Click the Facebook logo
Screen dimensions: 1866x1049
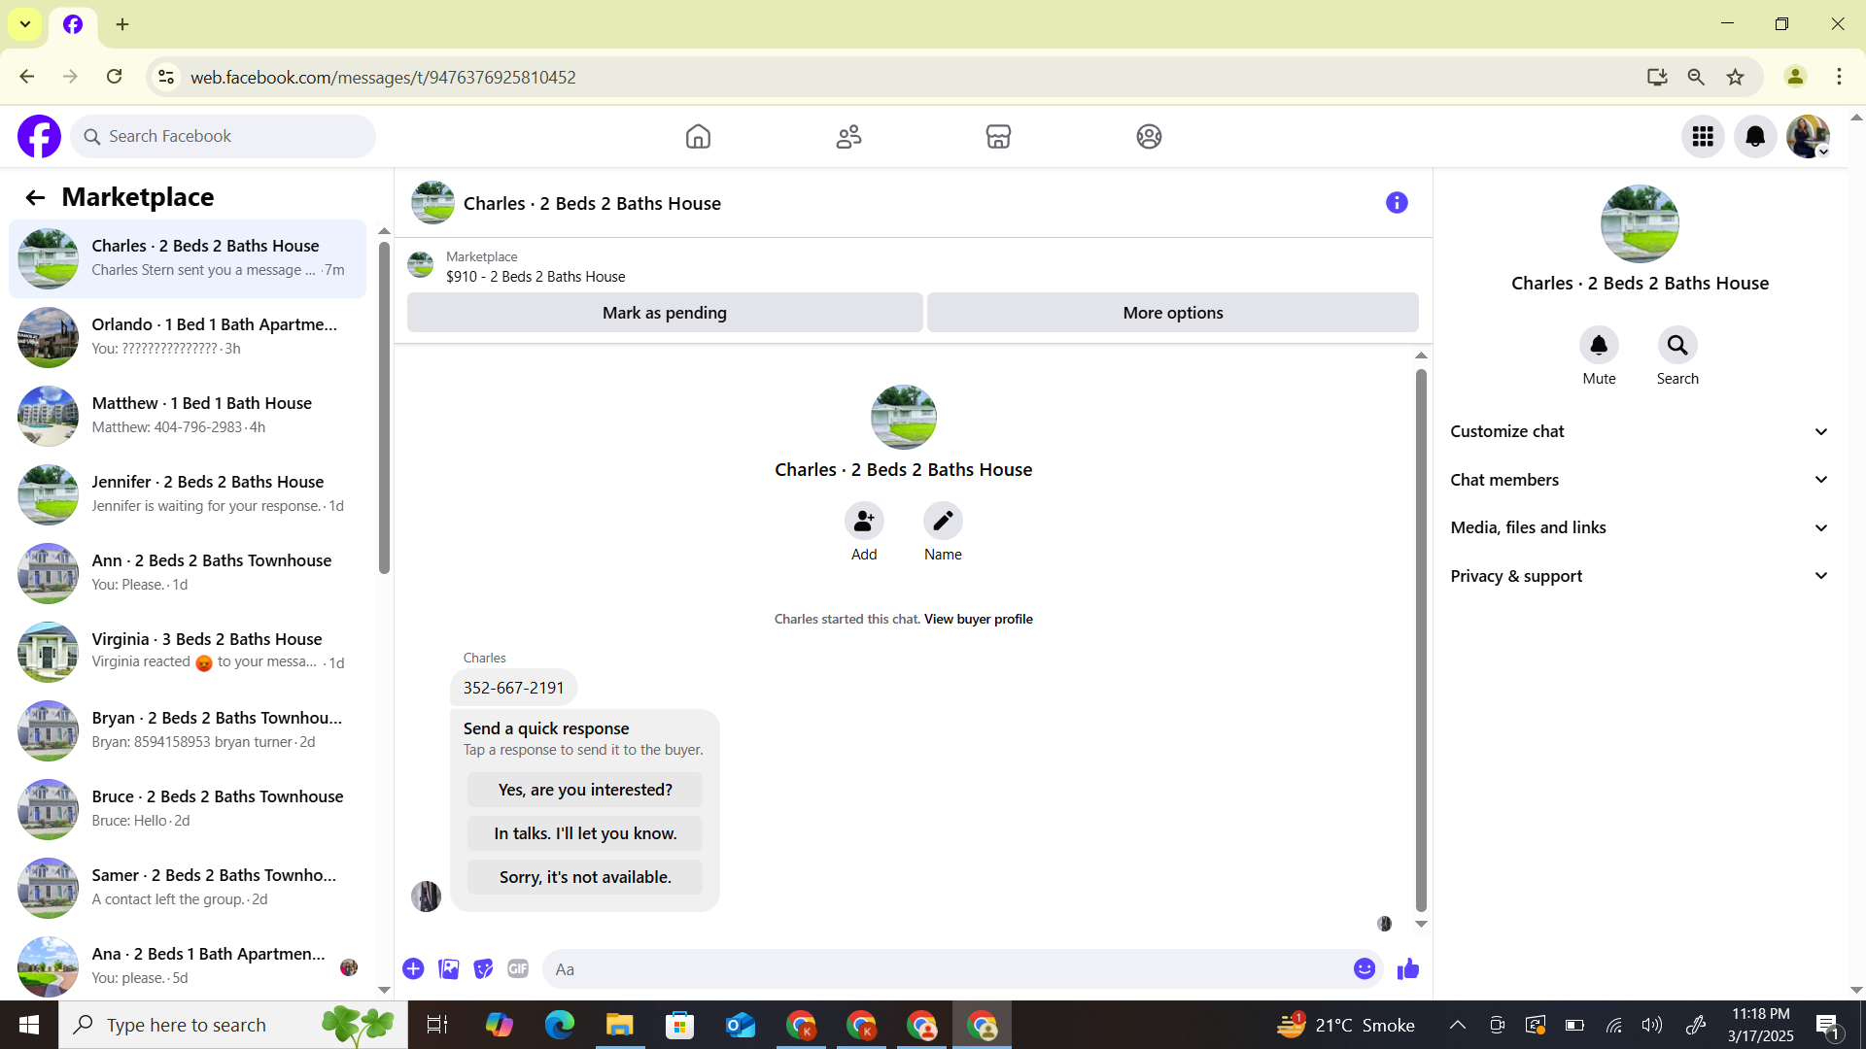(39, 136)
